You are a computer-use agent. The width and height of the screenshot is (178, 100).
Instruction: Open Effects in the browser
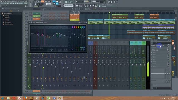[7, 20]
